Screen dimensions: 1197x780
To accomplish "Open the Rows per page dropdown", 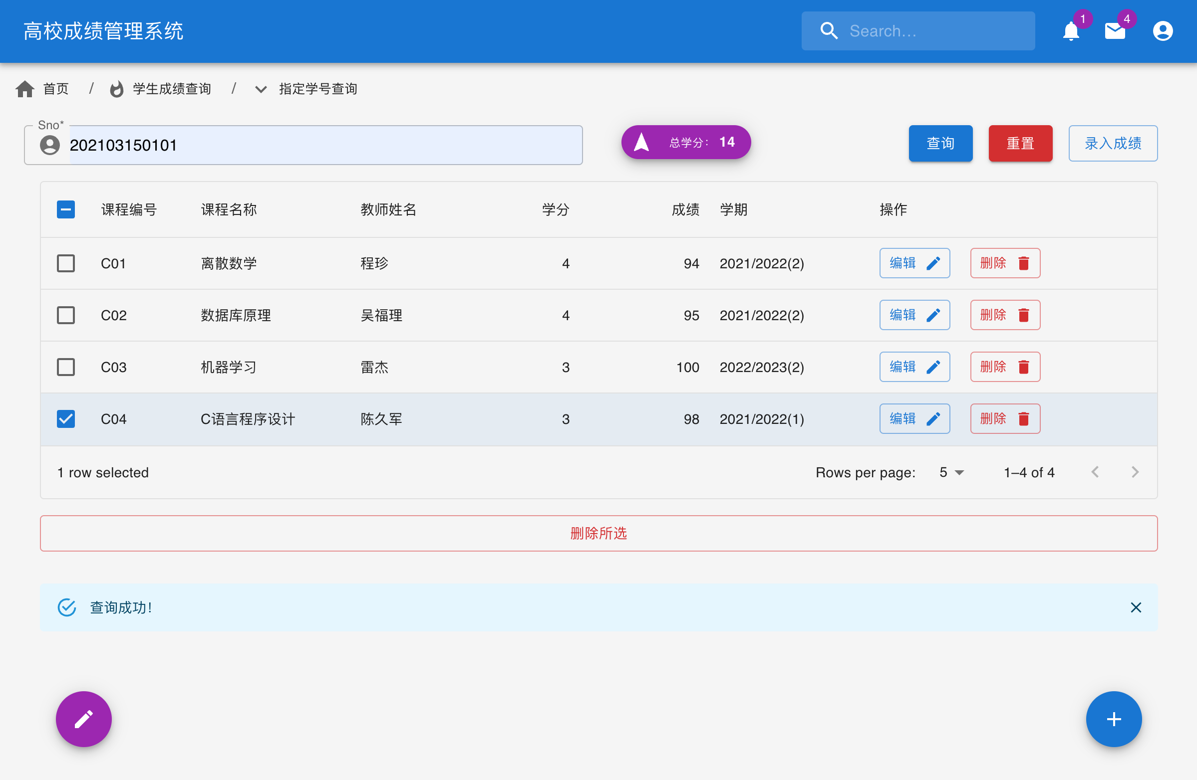I will click(951, 472).
